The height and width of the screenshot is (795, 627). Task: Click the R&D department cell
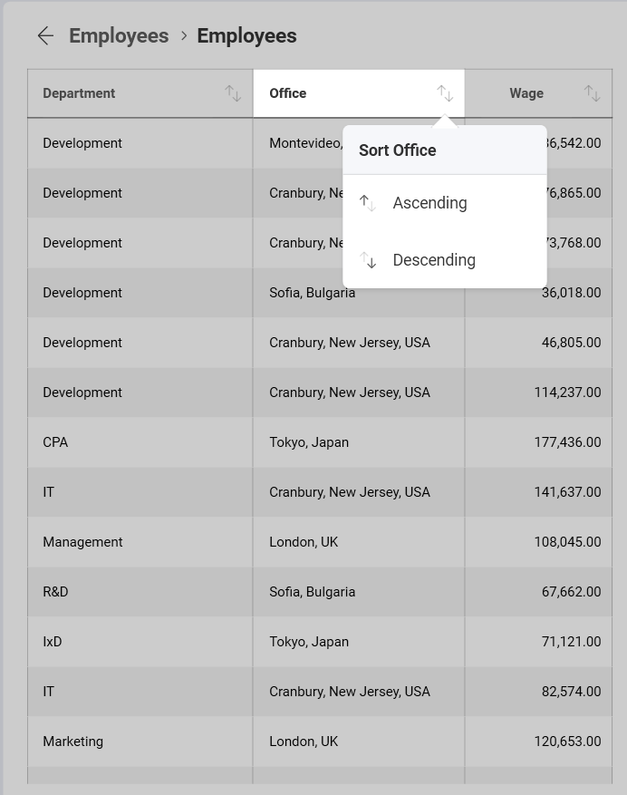coord(55,592)
